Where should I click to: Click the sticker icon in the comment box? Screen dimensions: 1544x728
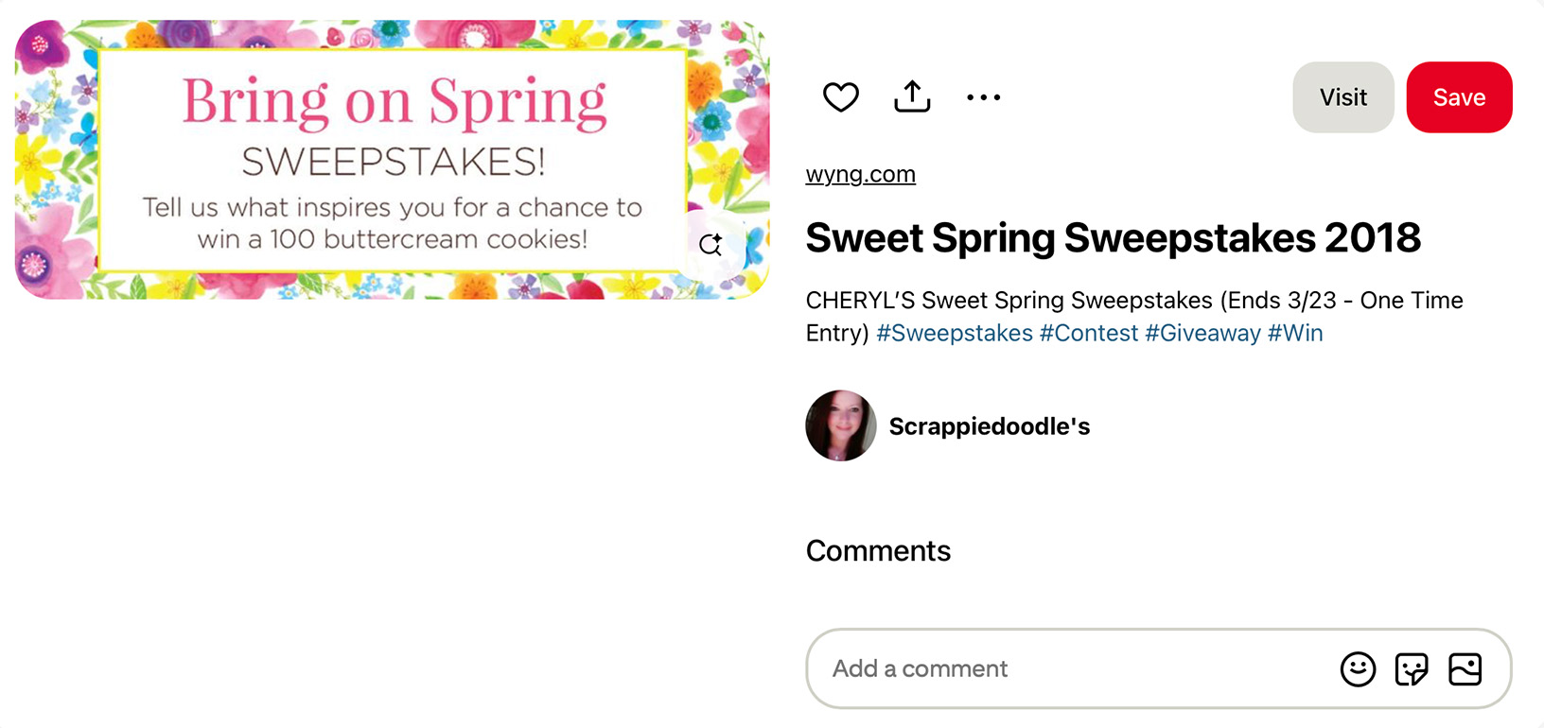pos(1412,669)
